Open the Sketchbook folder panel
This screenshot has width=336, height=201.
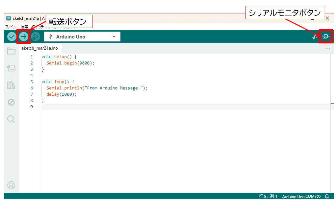[11, 51]
